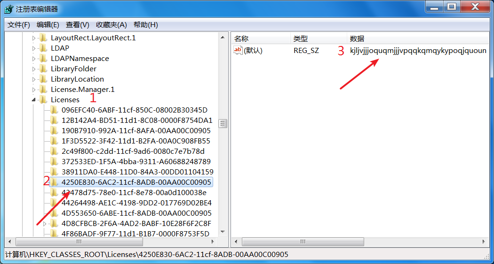The width and height of the screenshot is (494, 264).
Task: Expand the License.Manager.1 key
Action: point(34,90)
